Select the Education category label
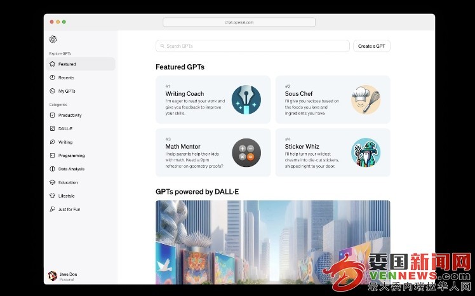The image size is (475, 296). click(x=68, y=182)
